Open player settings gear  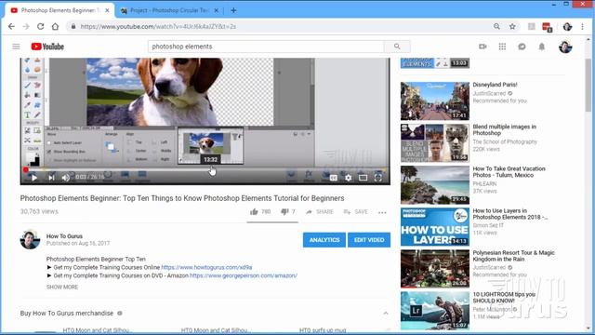point(348,178)
